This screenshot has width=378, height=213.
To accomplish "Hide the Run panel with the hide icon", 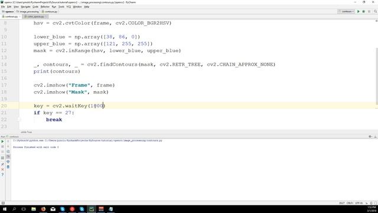I will [375, 137].
